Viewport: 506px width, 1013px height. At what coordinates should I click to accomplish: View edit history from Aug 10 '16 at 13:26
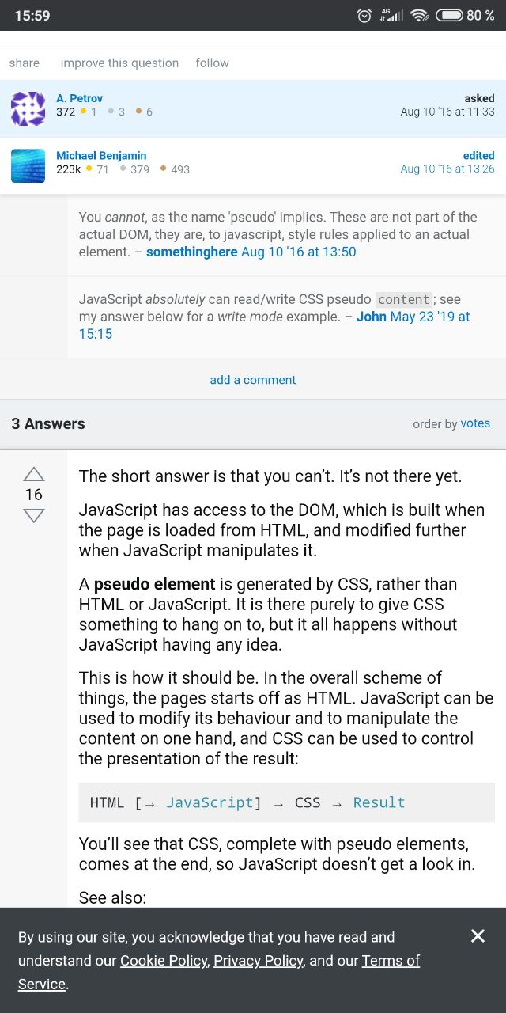coord(447,169)
